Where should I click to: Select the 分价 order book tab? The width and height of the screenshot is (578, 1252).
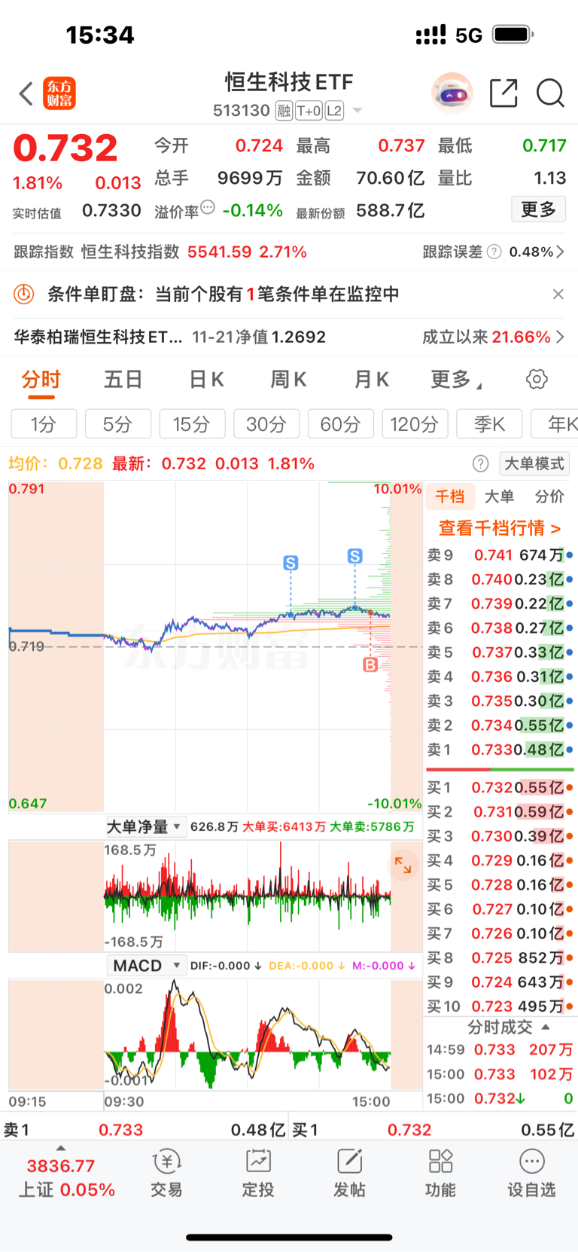549,496
